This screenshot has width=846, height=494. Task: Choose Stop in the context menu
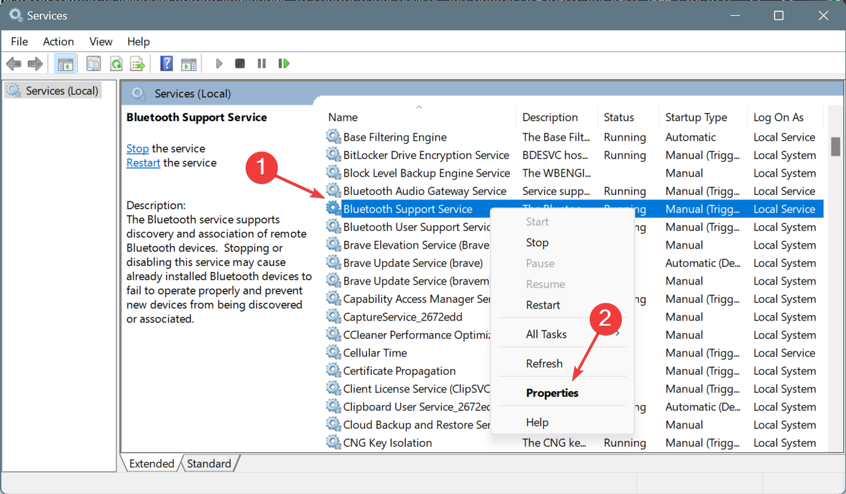[537, 242]
